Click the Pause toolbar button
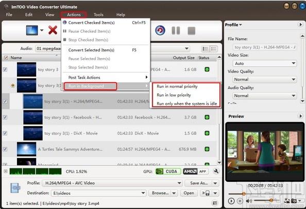306x209 pixels. tap(176, 30)
